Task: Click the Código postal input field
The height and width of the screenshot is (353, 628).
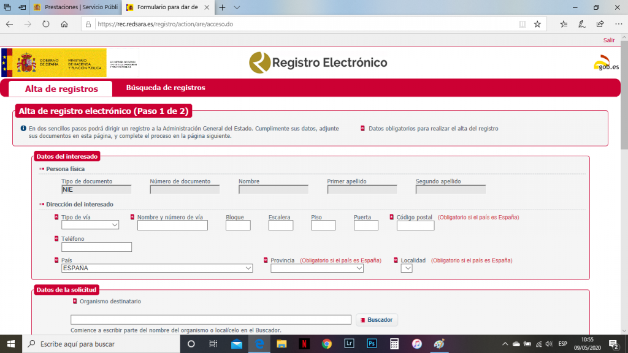Action: (415, 226)
